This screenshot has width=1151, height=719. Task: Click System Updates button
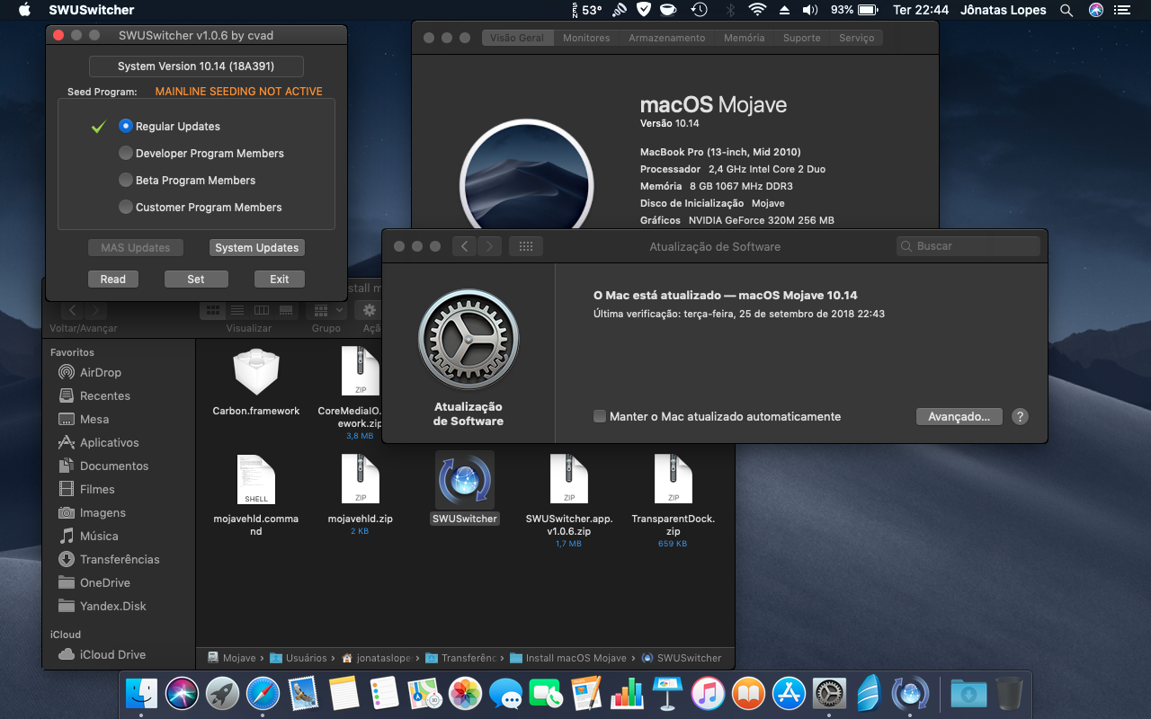256,248
